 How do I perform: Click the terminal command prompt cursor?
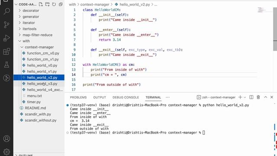point(204,133)
